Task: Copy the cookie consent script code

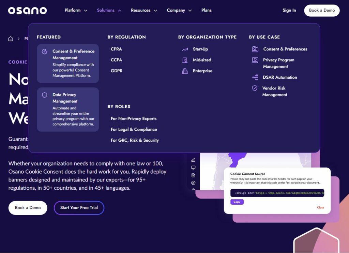Action: (x=237, y=202)
